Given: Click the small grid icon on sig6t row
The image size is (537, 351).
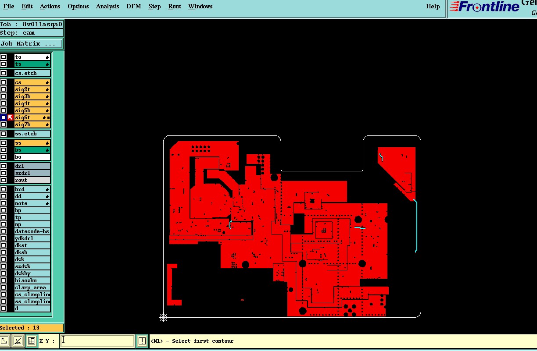Looking at the screenshot, I should point(48,117).
